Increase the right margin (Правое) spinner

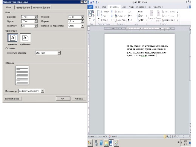pyautogui.click(x=83, y=20)
